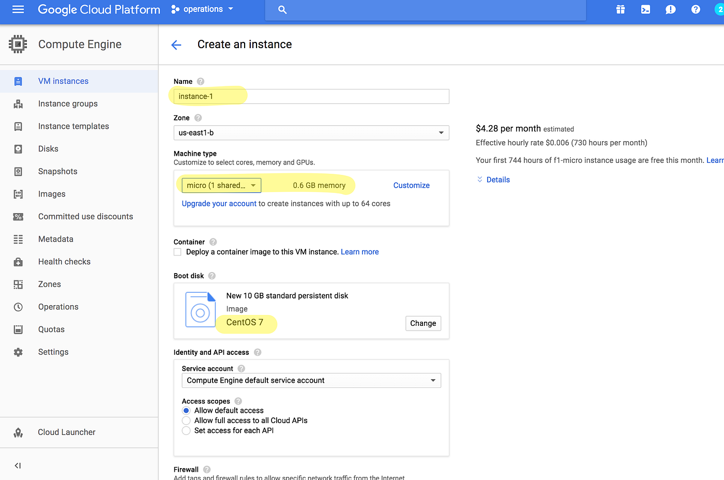
Task: Click the Snapshots sidebar icon
Action: click(x=18, y=172)
